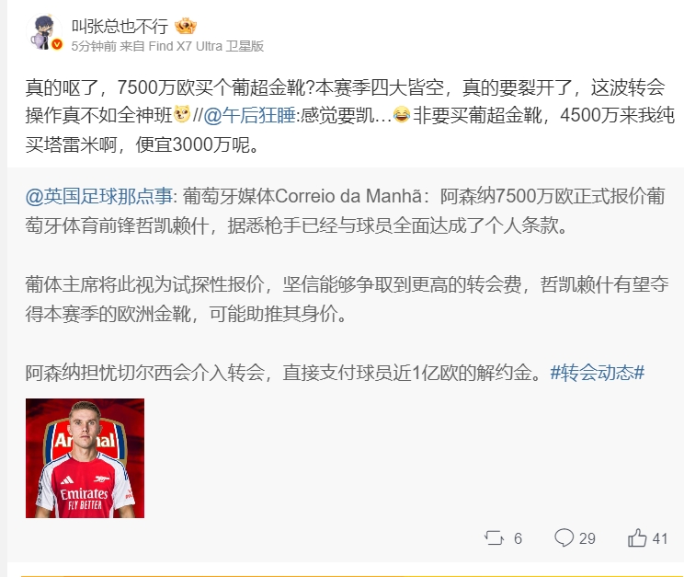
Task: Click the crown membership badge icon
Action: [x=186, y=27]
